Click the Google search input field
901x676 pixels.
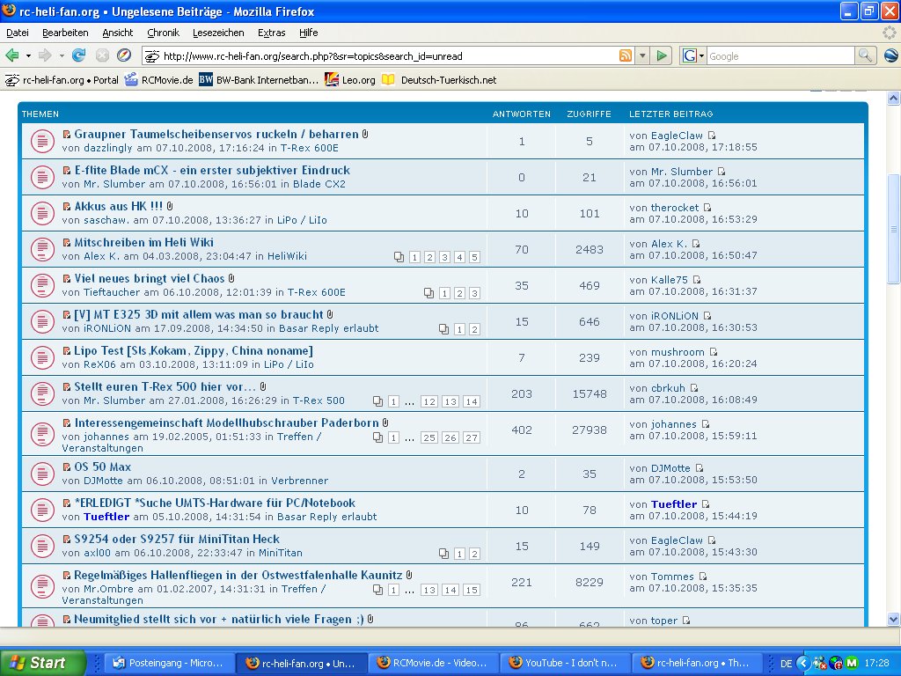[780, 55]
